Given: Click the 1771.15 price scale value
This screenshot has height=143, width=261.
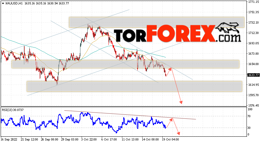Looking at the screenshot, I should point(253,2).
